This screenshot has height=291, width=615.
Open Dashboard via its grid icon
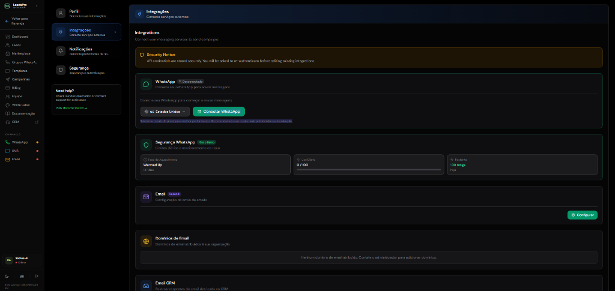(x=7, y=37)
